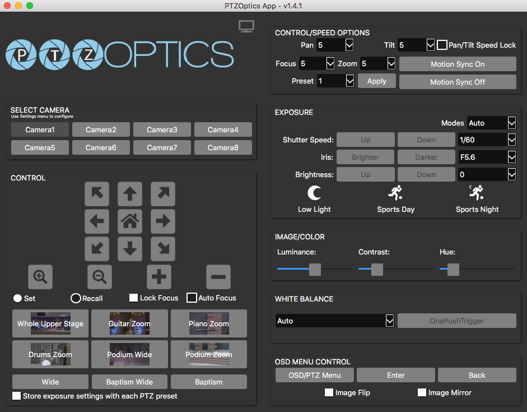The width and height of the screenshot is (527, 412).
Task: Select Sports Night exposure preset icon
Action: 477,193
